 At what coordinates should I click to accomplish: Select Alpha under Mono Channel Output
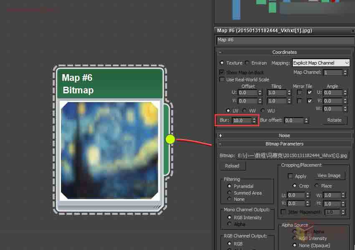tap(229, 224)
